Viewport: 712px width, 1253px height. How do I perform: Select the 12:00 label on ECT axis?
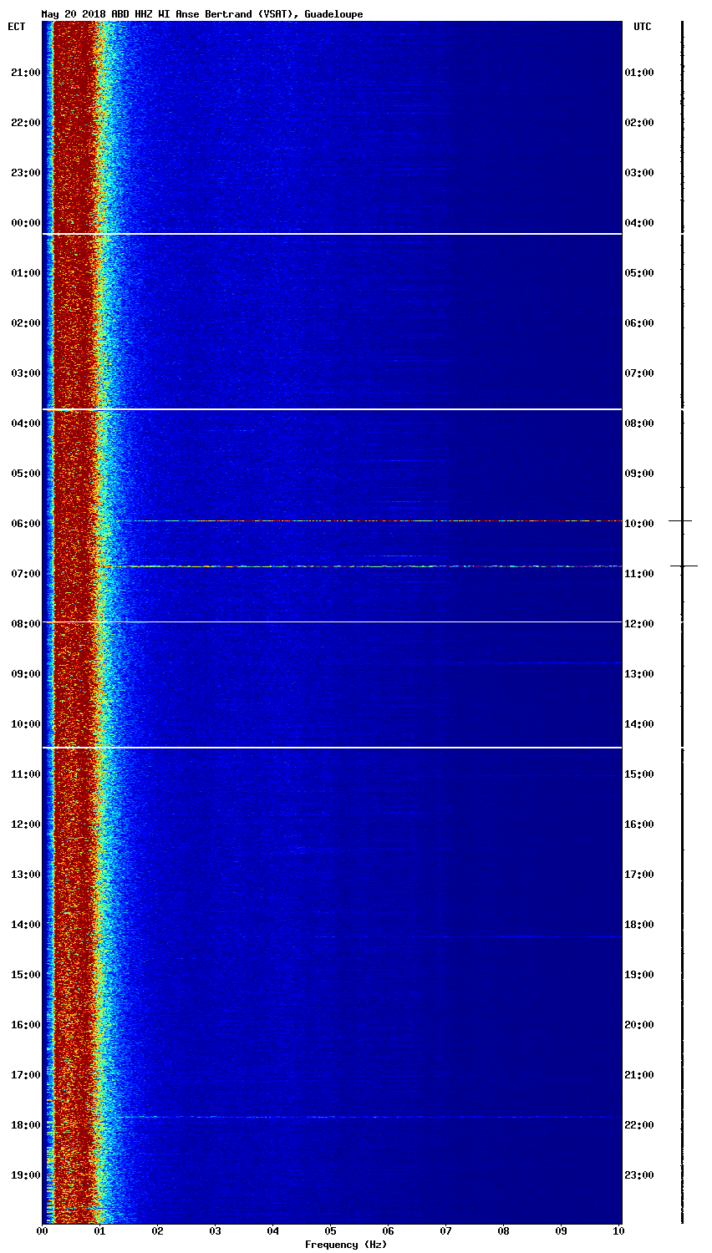click(25, 824)
